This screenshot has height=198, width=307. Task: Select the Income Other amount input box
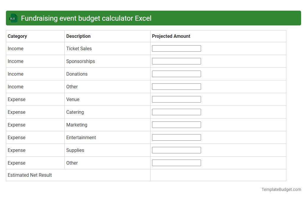coord(176,86)
